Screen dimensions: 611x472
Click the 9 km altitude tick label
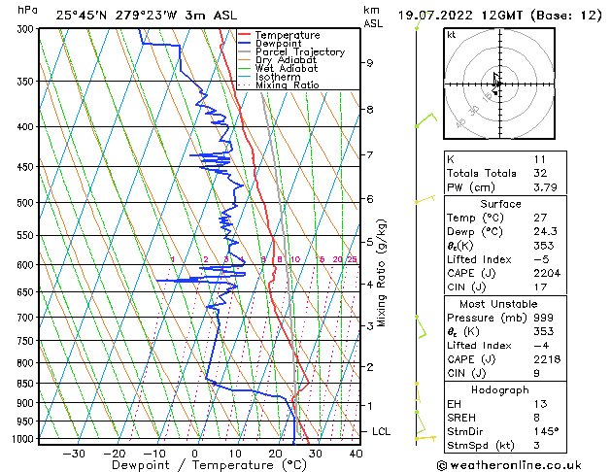[370, 63]
